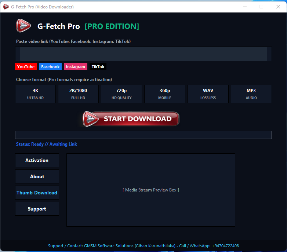The height and width of the screenshot is (252, 287).
Task: Open the Support page
Action: [x=37, y=209]
